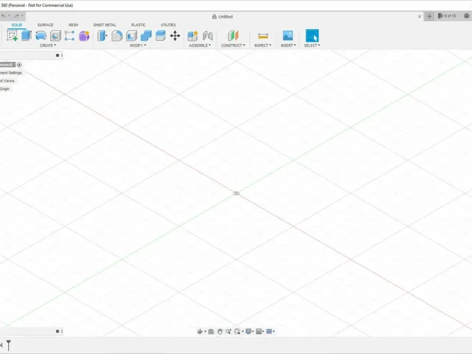472x354 pixels.
Task: Expand the MODIFY dropdown menu
Action: coord(138,45)
